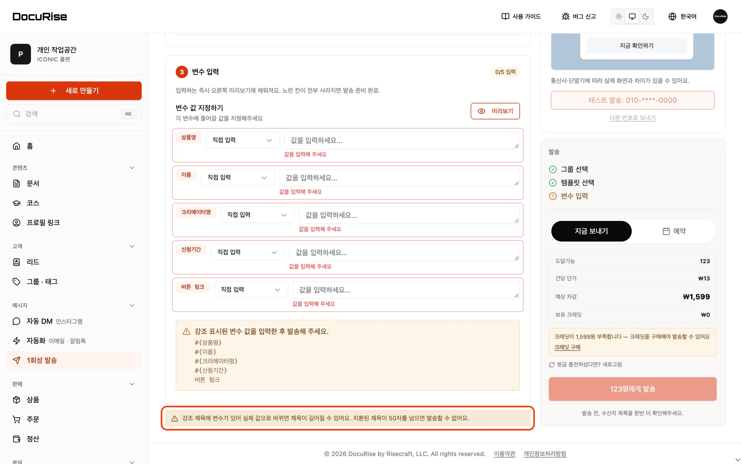
Task: Click the 크레딧 구매 link
Action: (567, 347)
